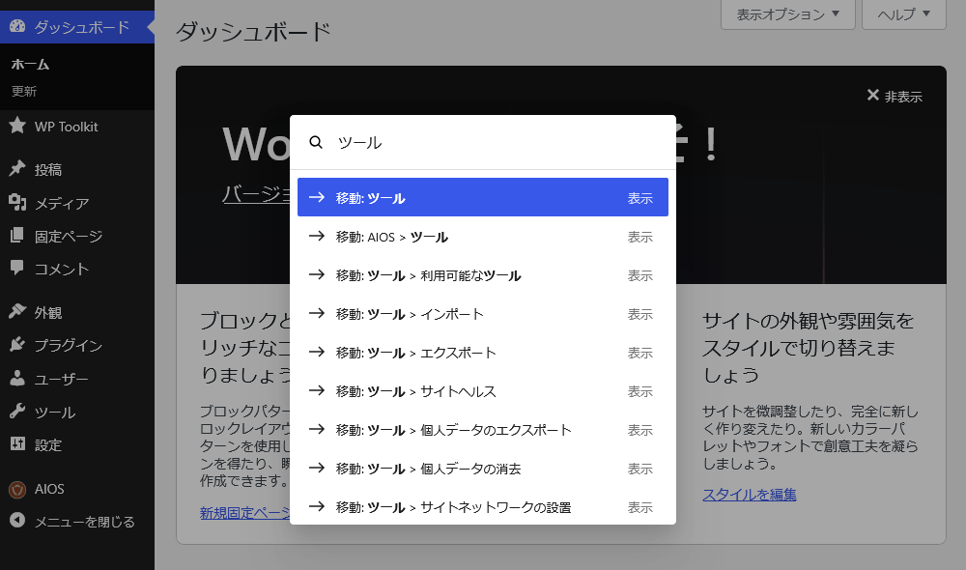Expand the ヘルプ dropdown
The width and height of the screenshot is (966, 570).
click(904, 14)
